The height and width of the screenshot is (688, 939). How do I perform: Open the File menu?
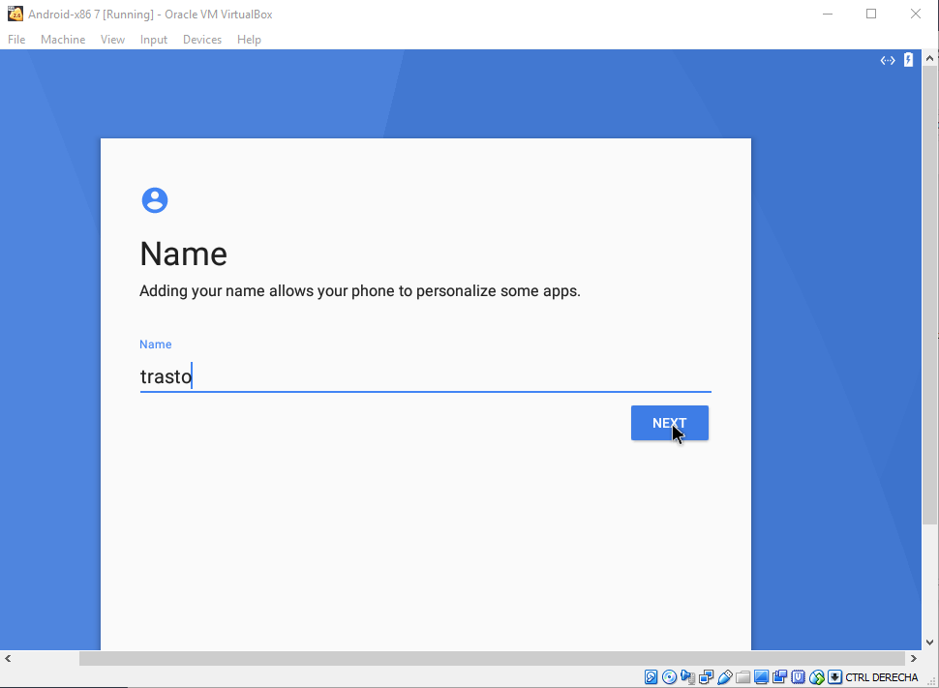(16, 40)
